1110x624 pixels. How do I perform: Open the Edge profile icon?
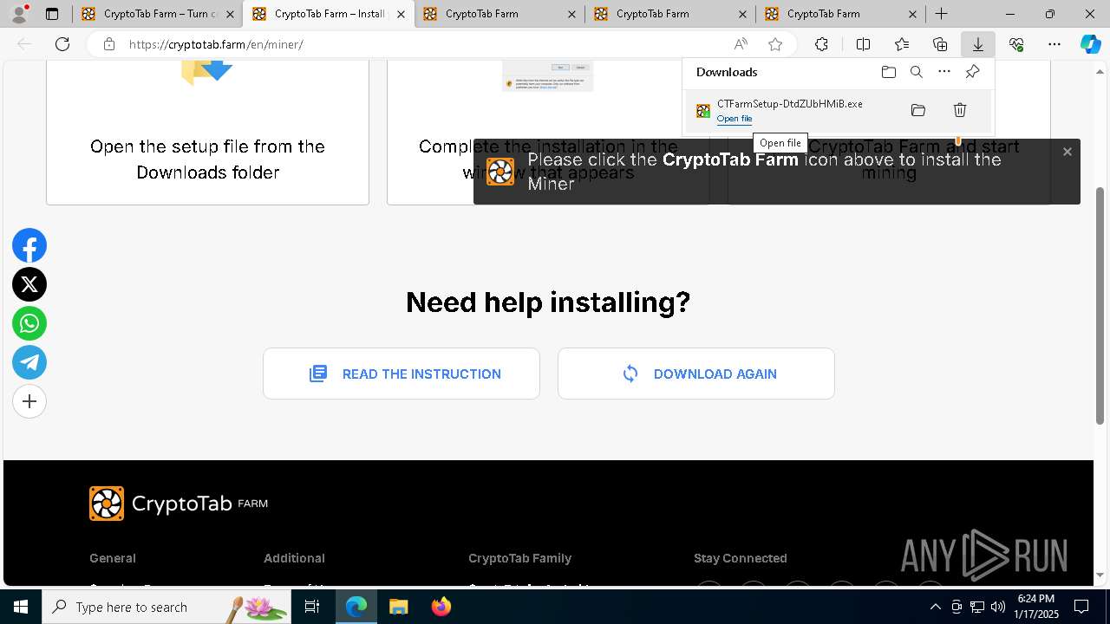click(19, 14)
